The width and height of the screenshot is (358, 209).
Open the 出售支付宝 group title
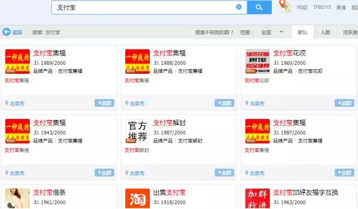[x=169, y=192]
